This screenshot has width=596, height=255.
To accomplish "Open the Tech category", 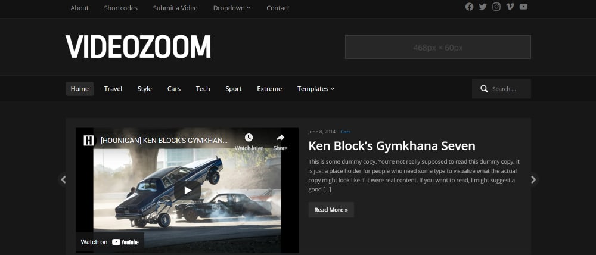I will [203, 89].
